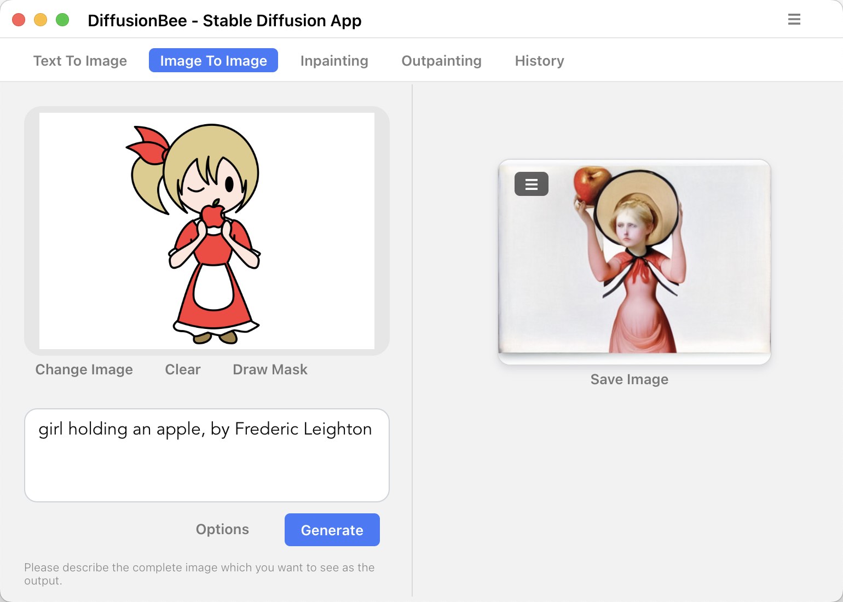Click Change Image below the input picture
The height and width of the screenshot is (602, 843).
[84, 369]
